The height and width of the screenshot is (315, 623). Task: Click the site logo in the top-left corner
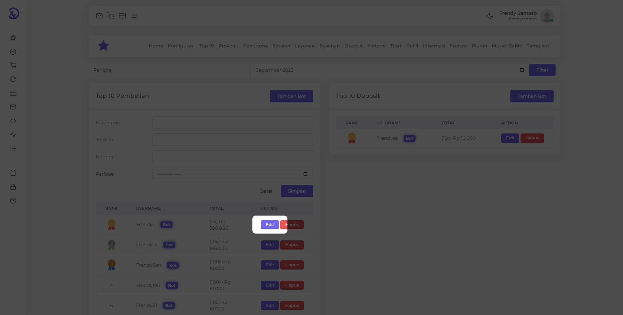click(14, 13)
